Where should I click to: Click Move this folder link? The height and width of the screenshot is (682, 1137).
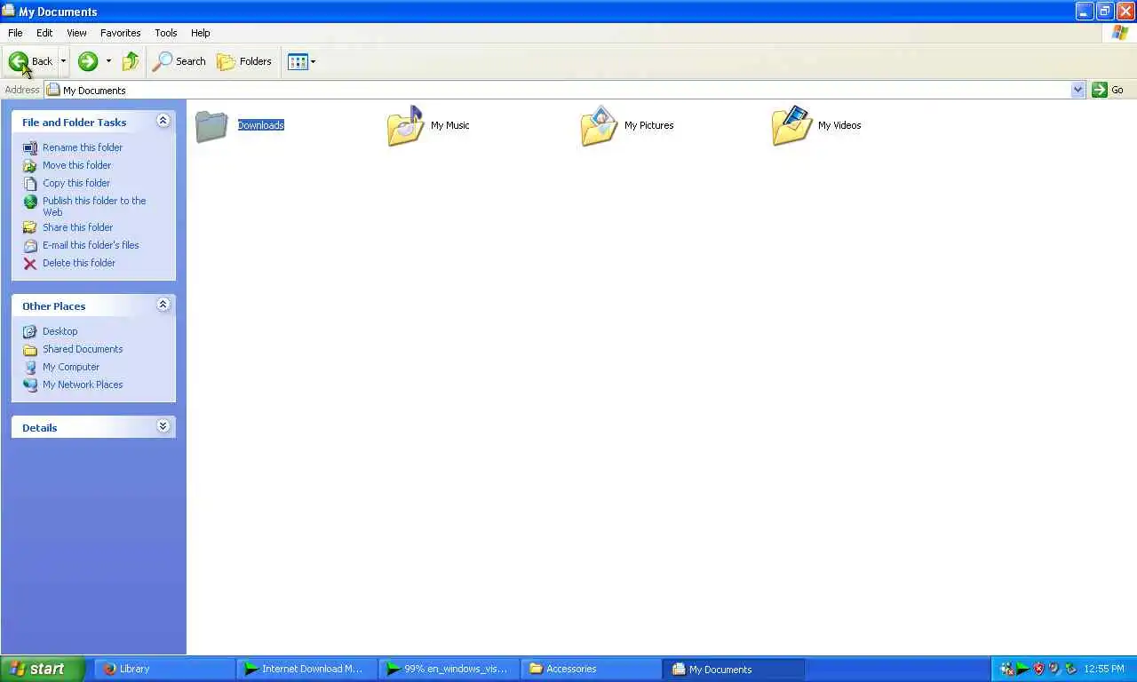76,165
